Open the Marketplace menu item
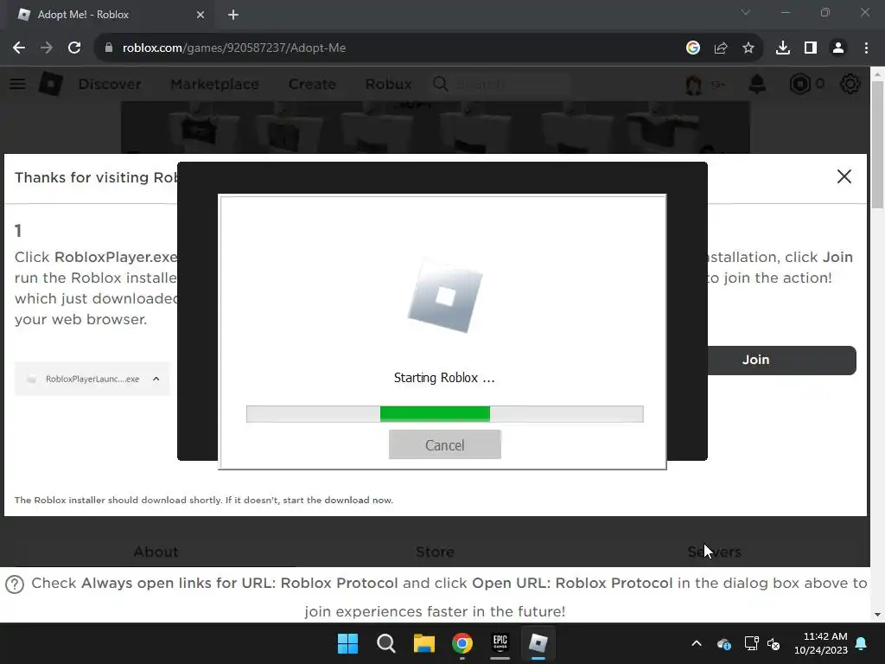The image size is (885, 664). pyautogui.click(x=215, y=84)
